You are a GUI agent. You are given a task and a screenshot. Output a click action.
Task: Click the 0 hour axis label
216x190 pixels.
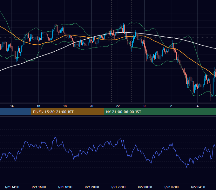pos(145,106)
